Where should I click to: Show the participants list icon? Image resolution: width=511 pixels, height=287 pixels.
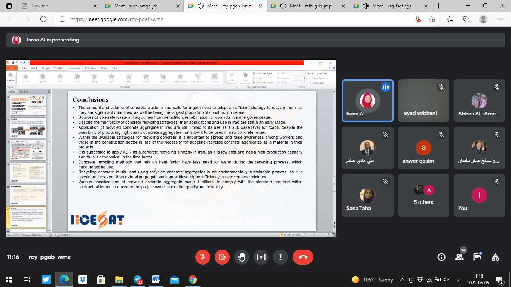click(x=459, y=257)
